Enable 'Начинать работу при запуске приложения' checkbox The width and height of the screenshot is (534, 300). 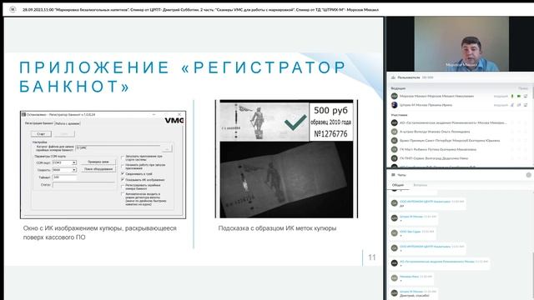pyautogui.click(x=123, y=167)
